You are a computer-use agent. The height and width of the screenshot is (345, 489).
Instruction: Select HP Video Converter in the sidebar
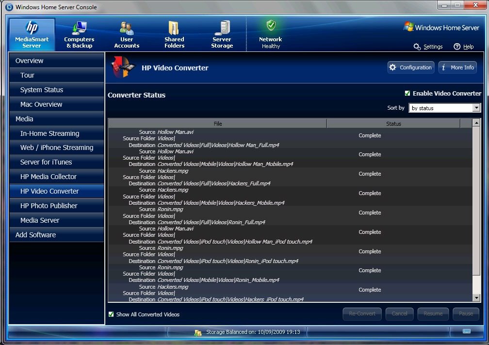coord(56,191)
